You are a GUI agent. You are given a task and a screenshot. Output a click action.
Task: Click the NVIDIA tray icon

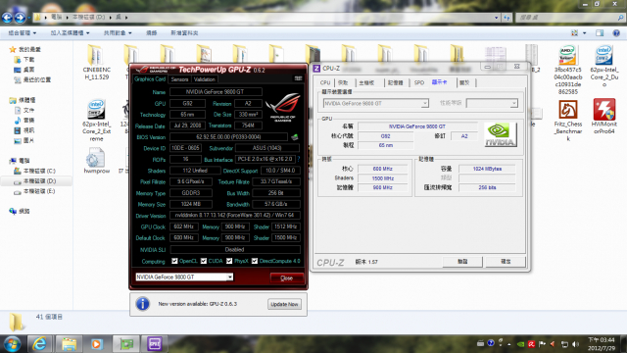[520, 344]
